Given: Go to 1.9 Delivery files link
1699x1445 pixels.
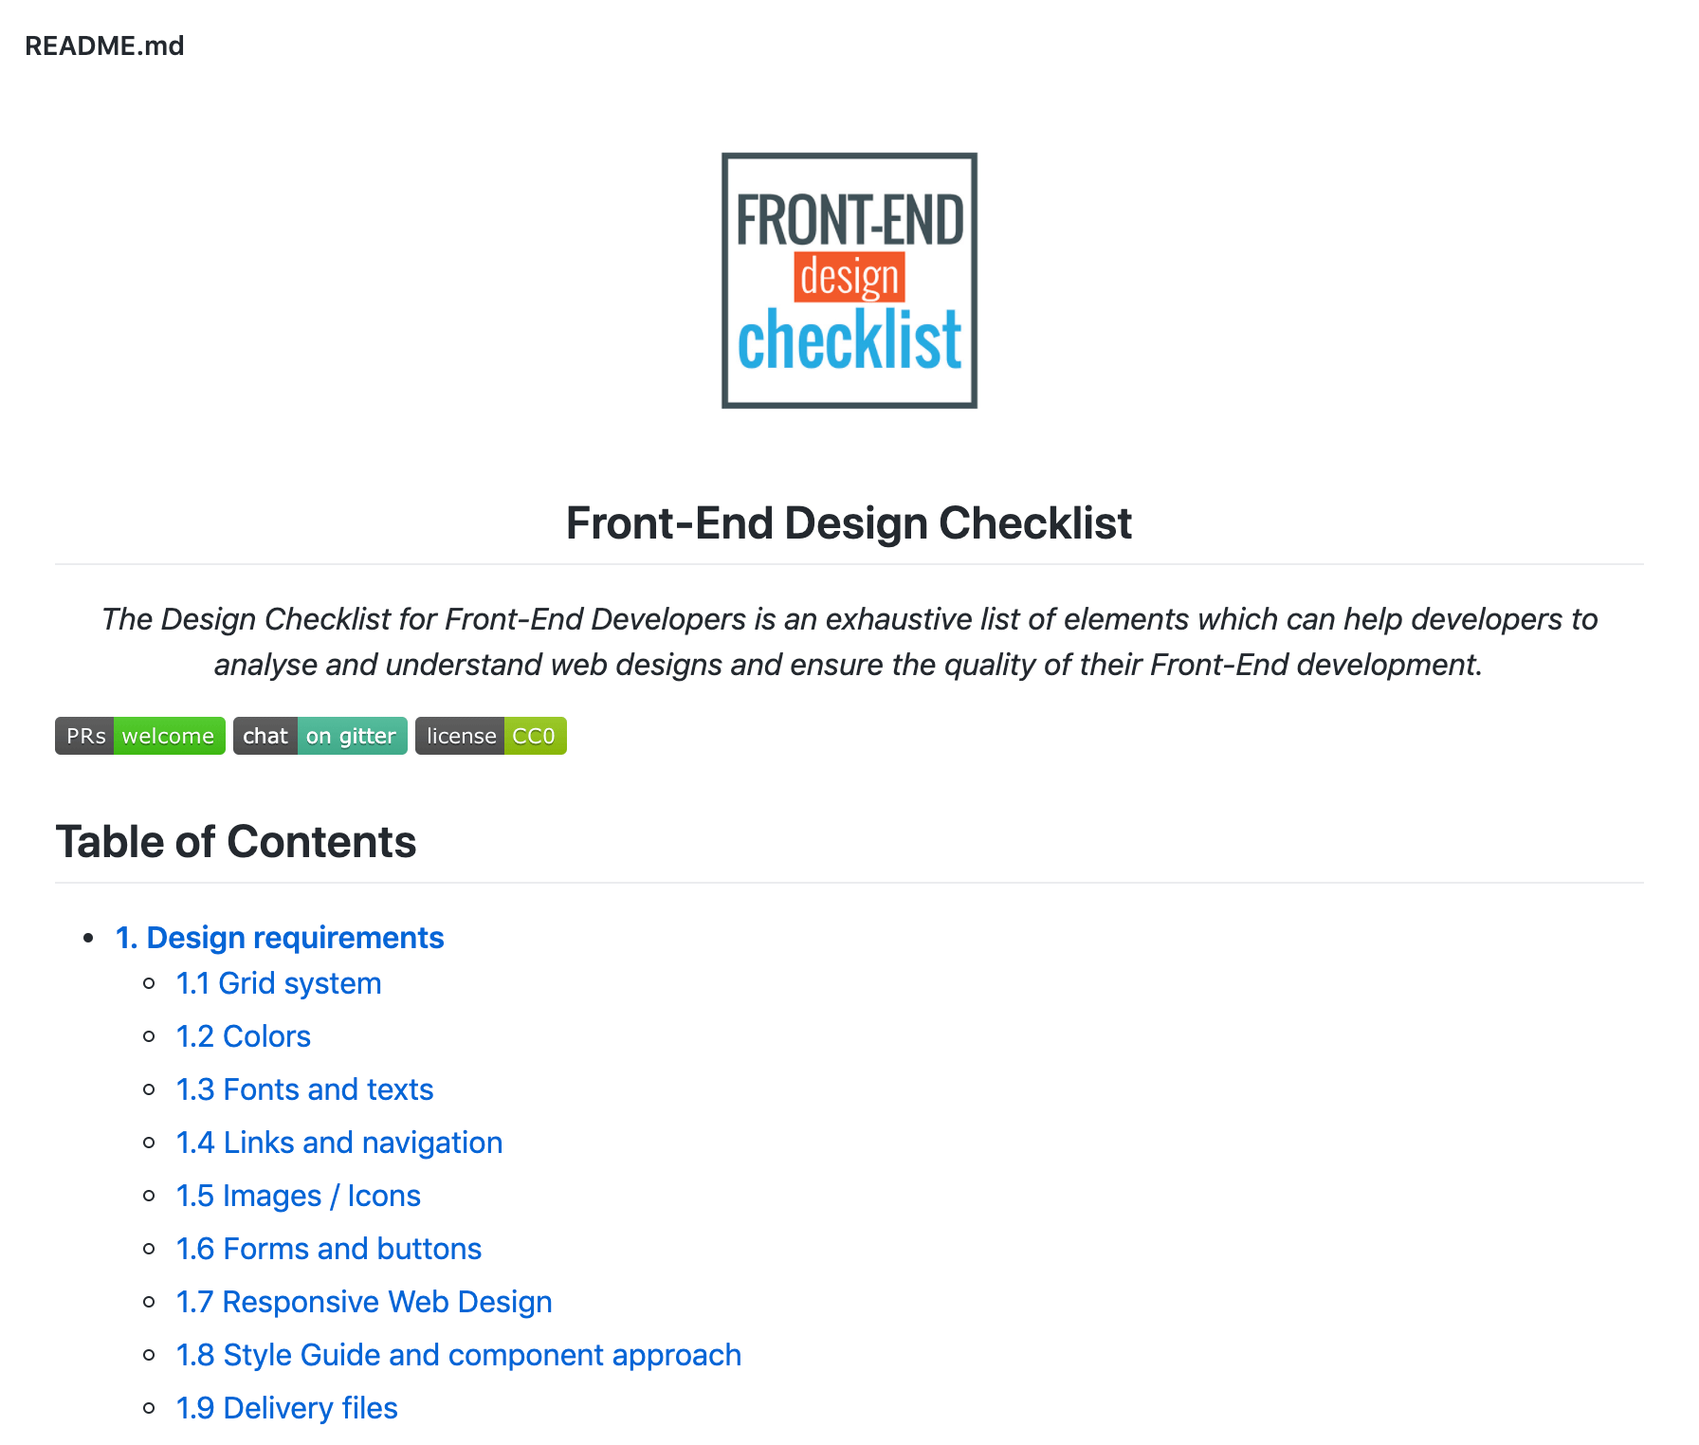Looking at the screenshot, I should point(287,1408).
